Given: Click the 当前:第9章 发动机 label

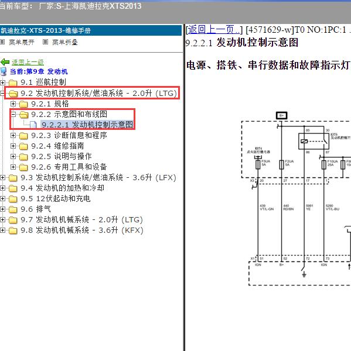Looking at the screenshot, I should tap(39, 71).
